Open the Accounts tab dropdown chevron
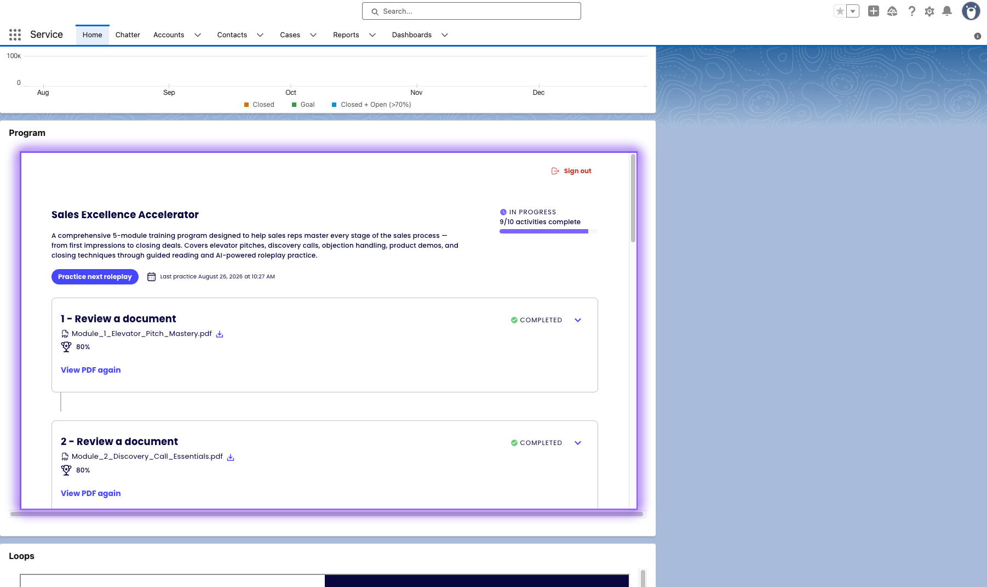Viewport: 987px width, 587px height. click(198, 35)
